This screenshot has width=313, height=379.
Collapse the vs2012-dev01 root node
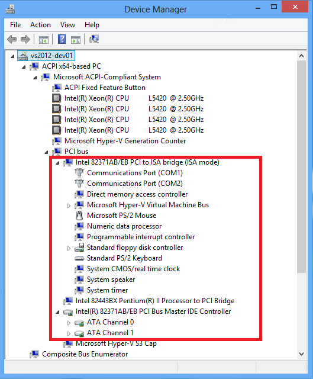[x=12, y=56]
